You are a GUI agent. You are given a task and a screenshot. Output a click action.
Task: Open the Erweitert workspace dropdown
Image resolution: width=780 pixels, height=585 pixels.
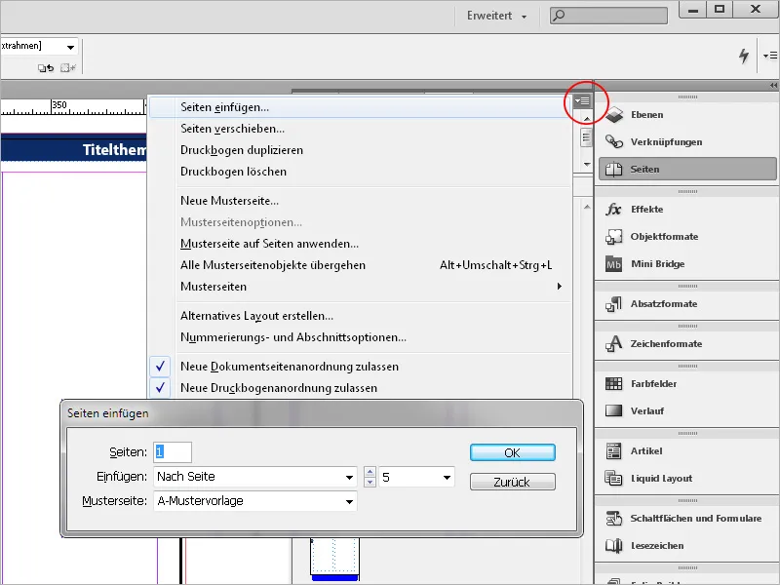click(x=496, y=16)
